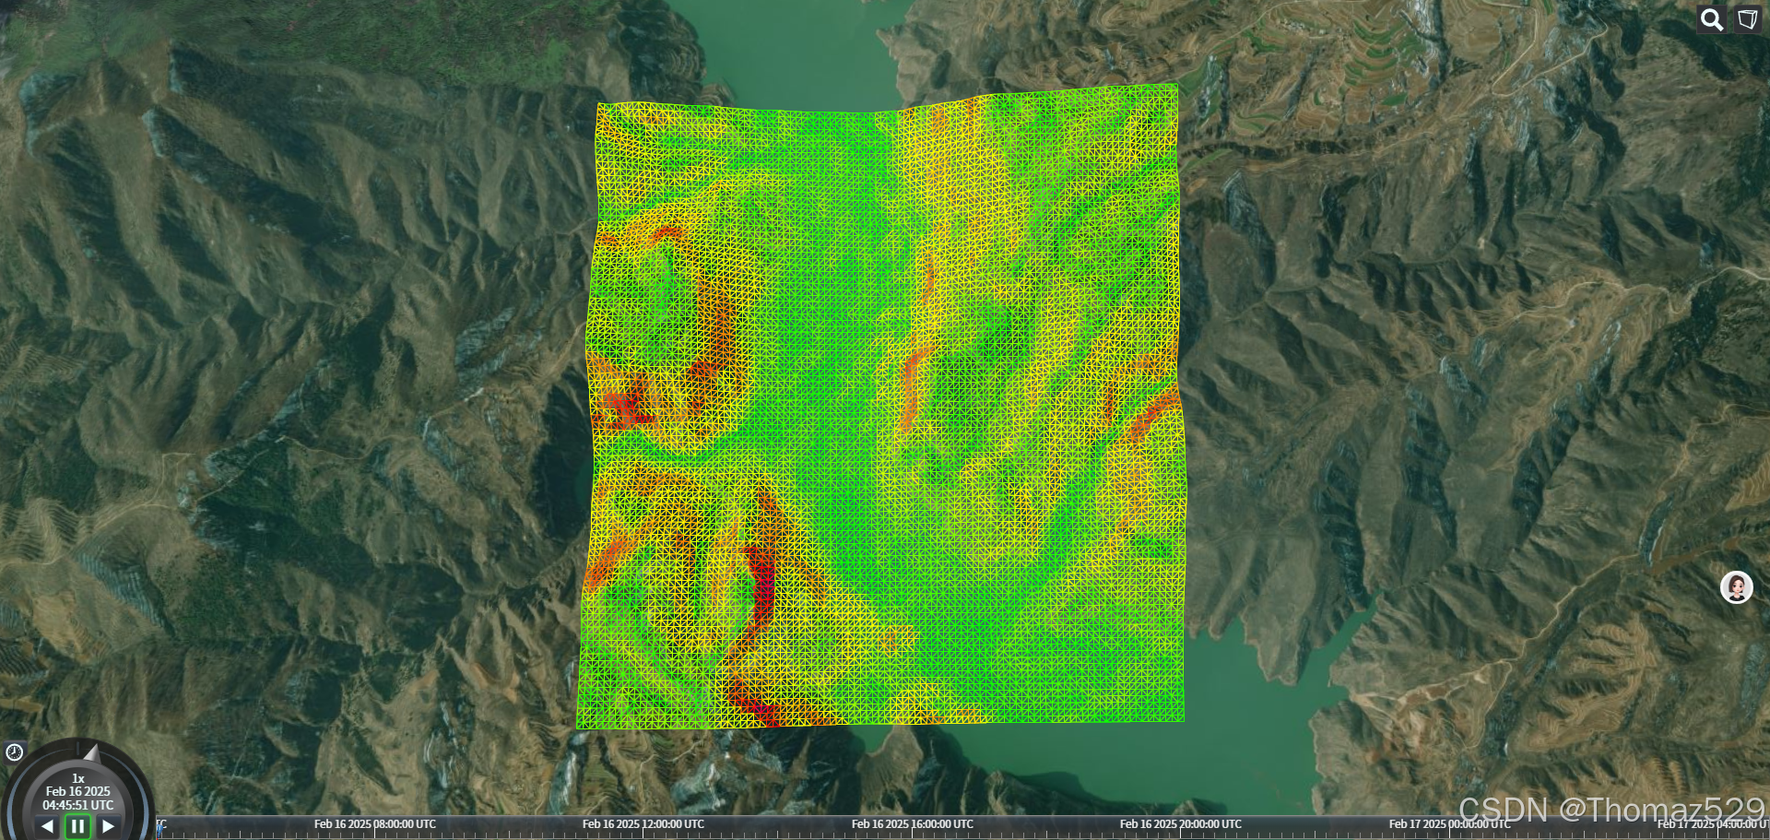Open the geocoder search magnifier icon

(x=1712, y=19)
